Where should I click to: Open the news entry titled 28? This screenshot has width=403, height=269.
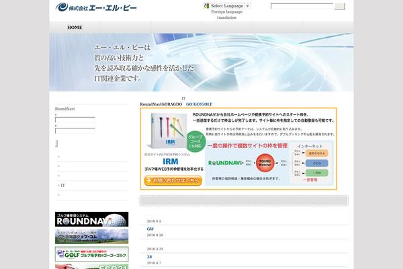coord(149,257)
